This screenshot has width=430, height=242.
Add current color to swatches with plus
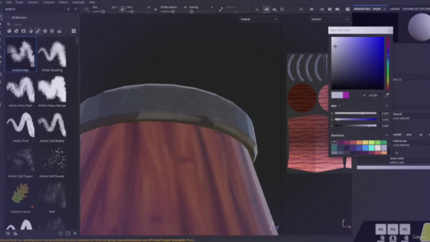pyautogui.click(x=334, y=142)
